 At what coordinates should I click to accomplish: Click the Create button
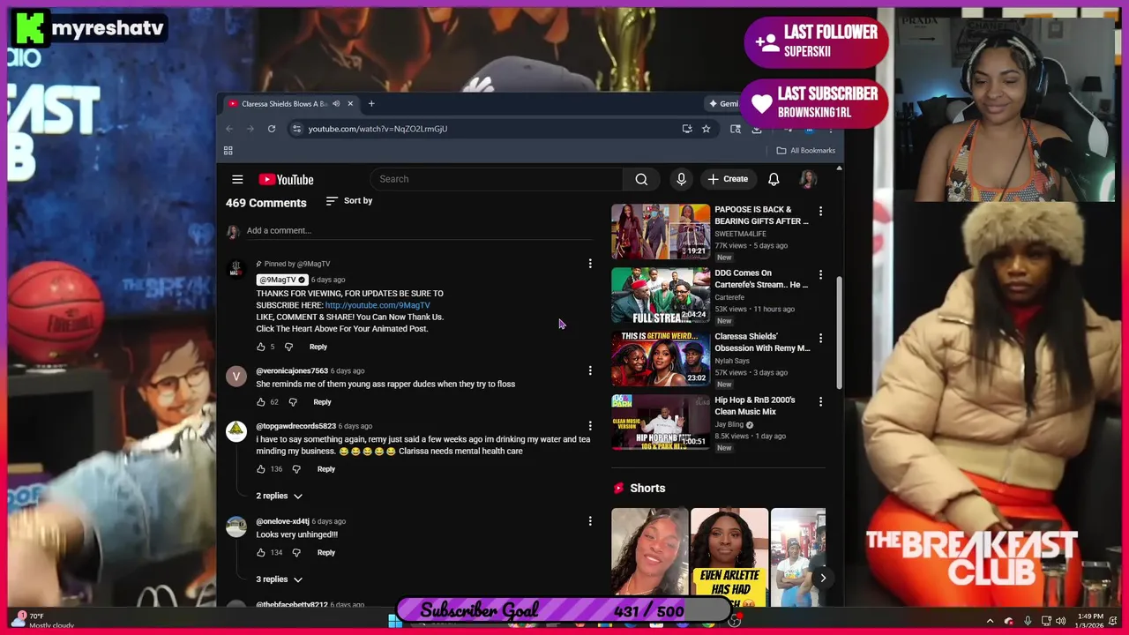[728, 179]
